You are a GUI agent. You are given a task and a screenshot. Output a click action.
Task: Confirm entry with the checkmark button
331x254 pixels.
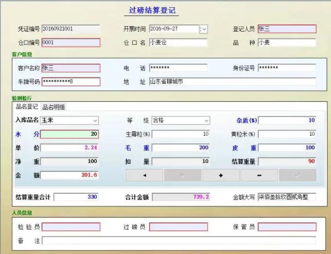coord(297,175)
